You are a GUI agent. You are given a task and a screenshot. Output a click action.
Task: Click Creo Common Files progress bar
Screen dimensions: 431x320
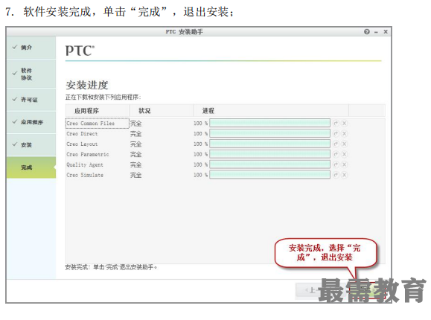269,123
